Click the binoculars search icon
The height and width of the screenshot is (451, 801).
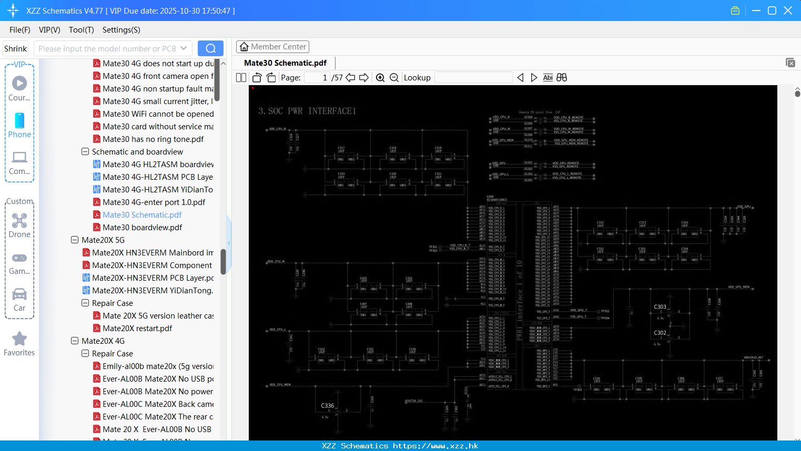[562, 77]
